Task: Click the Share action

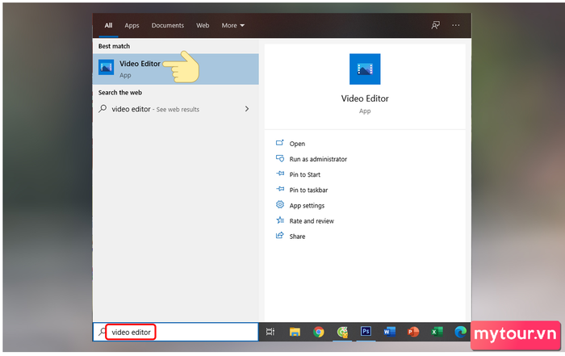Action: point(297,237)
